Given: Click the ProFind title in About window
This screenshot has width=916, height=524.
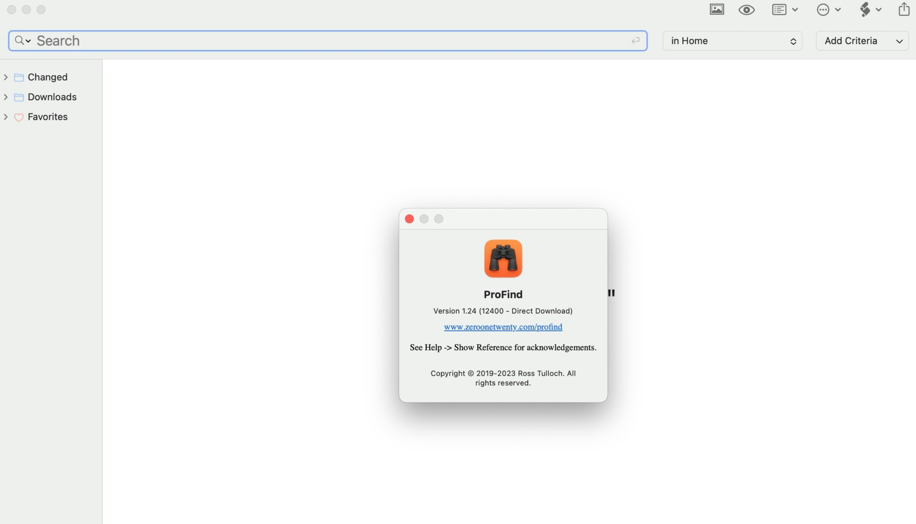Looking at the screenshot, I should point(503,294).
